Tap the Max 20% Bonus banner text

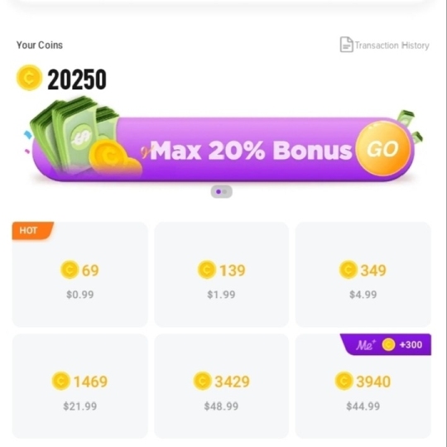(x=251, y=150)
